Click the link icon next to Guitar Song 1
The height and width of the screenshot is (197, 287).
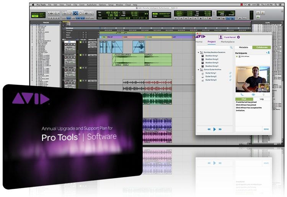click(x=230, y=73)
